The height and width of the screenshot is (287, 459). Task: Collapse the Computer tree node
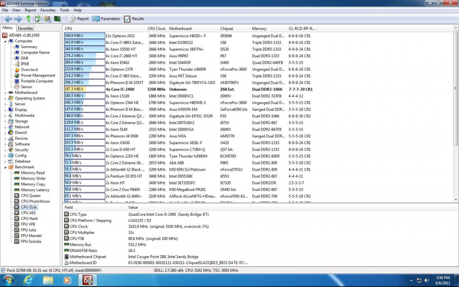point(6,41)
